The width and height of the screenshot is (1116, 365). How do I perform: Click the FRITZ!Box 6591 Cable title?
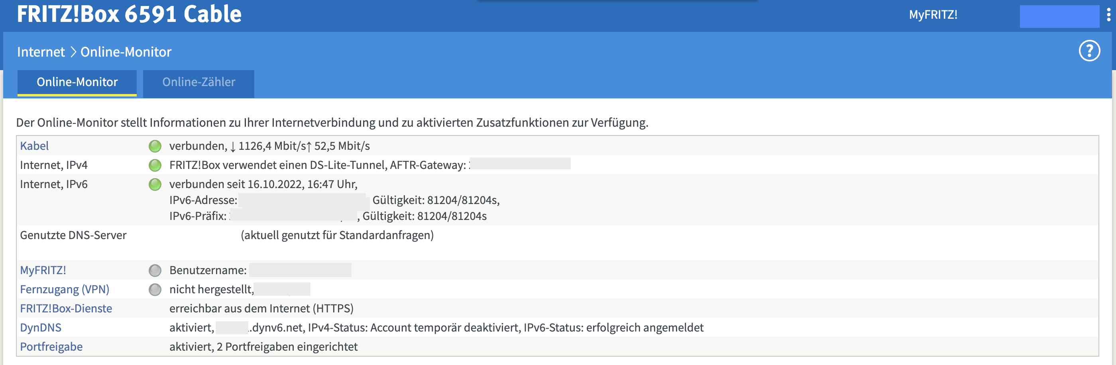tap(129, 14)
